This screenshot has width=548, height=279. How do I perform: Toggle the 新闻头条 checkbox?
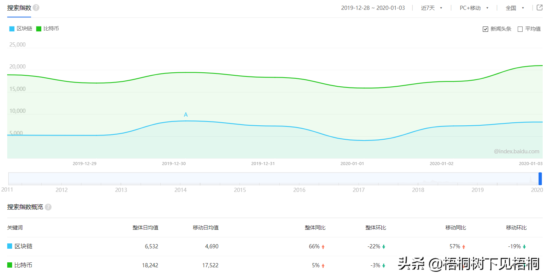tap(485, 29)
